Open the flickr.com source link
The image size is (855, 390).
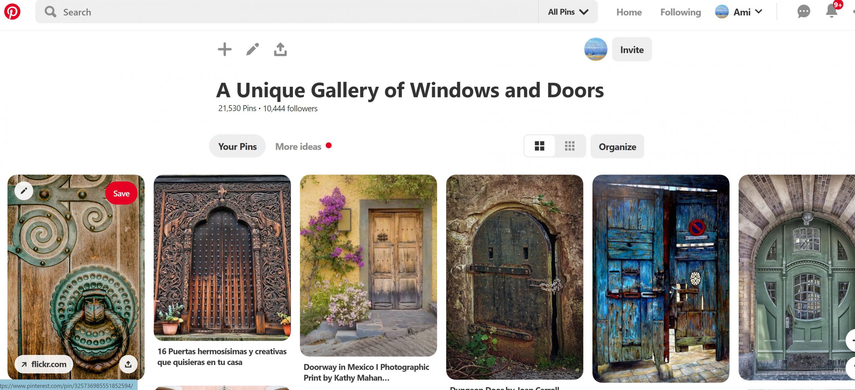(x=44, y=364)
